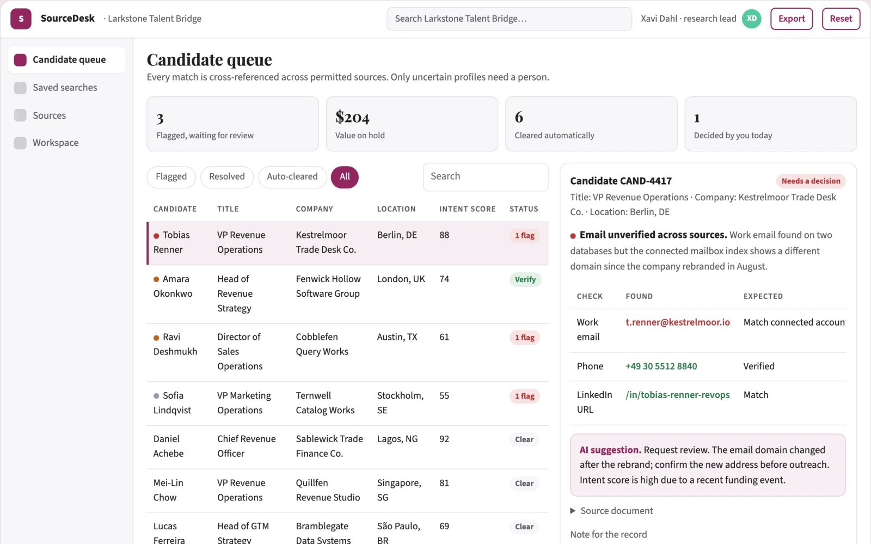Click the Candidate queue sidebar icon

[20, 60]
